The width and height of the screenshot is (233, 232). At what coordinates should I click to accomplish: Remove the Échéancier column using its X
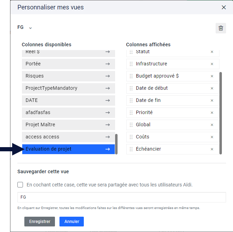pyautogui.click(x=212, y=149)
